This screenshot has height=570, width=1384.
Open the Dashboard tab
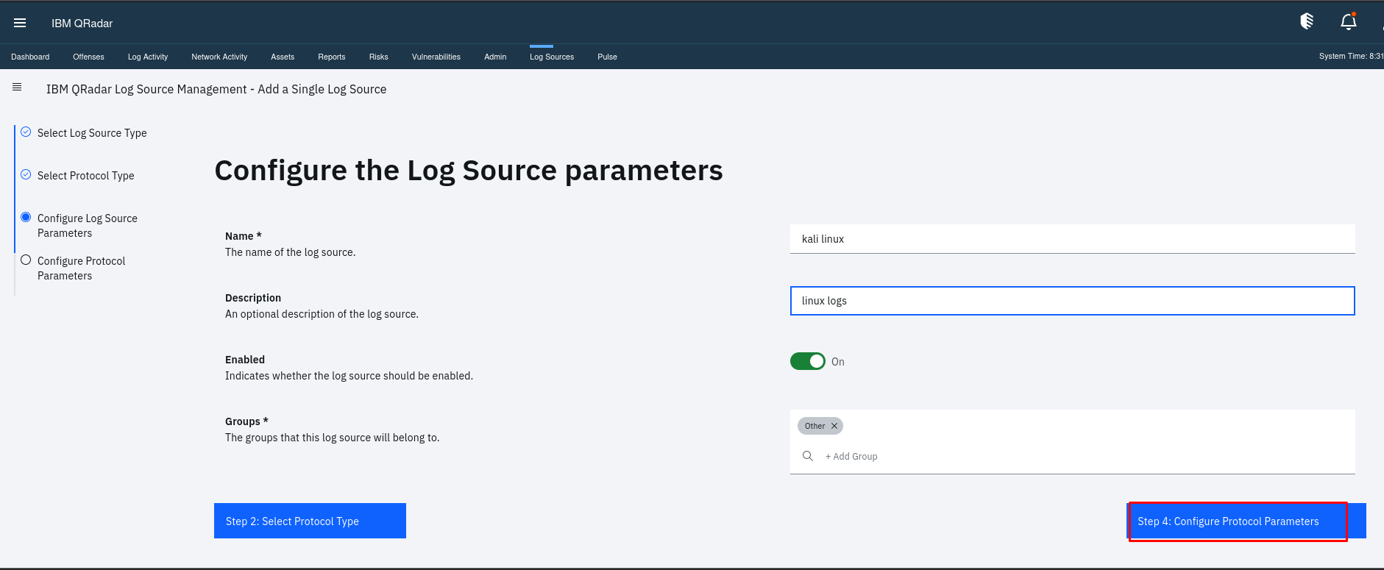pos(30,57)
